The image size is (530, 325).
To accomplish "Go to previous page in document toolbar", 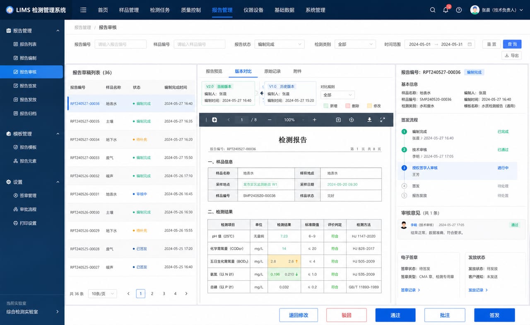I will [229, 120].
